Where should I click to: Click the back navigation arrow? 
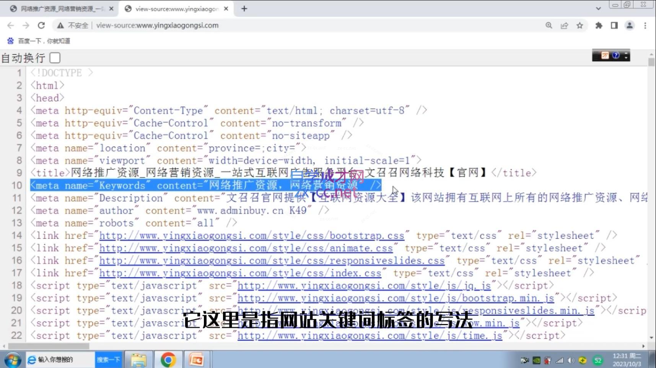click(10, 25)
